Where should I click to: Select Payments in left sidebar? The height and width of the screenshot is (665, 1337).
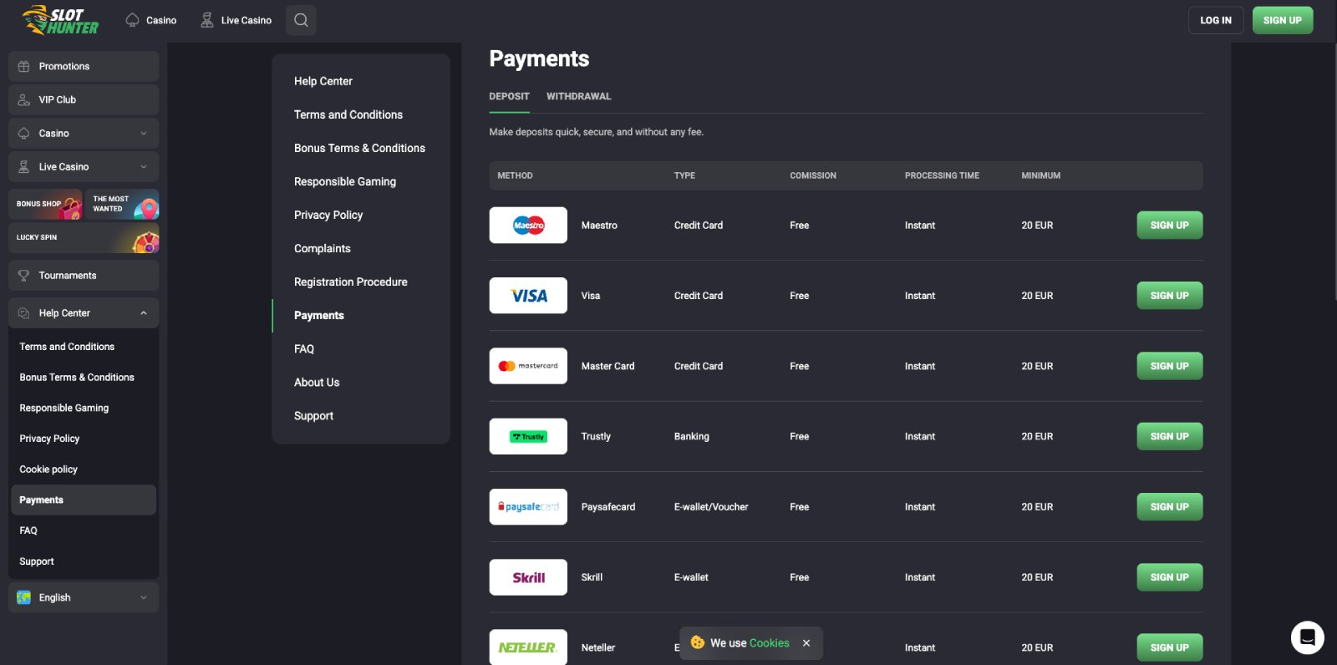(84, 500)
